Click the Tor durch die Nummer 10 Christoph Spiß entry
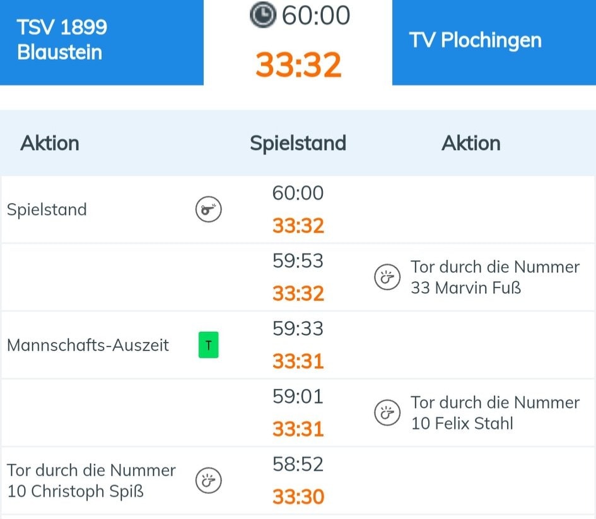This screenshot has width=596, height=519. (91, 481)
